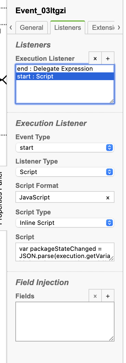Clear the JavaScript script format field
The height and width of the screenshot is (363, 126).
click(x=108, y=198)
